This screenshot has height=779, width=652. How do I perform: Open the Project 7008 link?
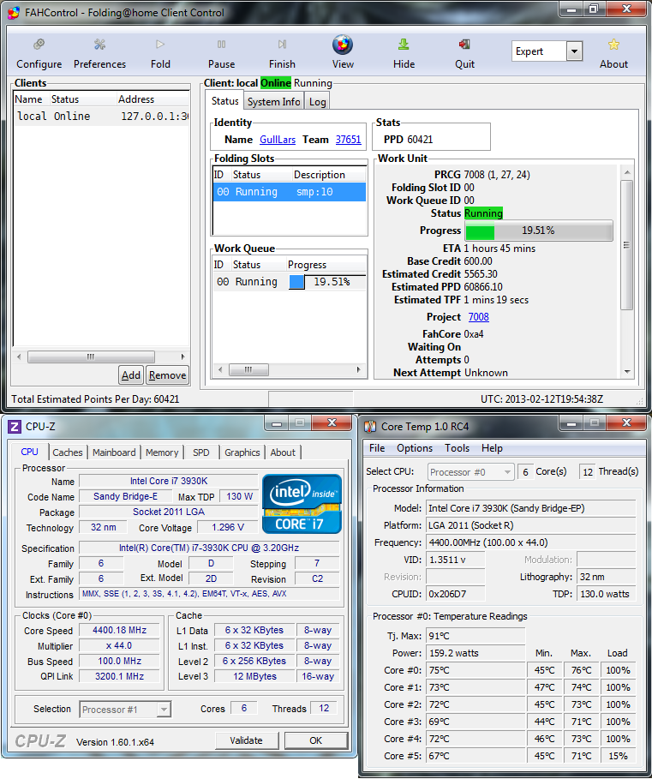[x=479, y=317]
